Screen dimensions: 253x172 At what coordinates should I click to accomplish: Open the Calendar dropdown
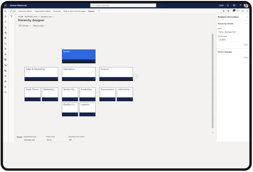(25, 26)
